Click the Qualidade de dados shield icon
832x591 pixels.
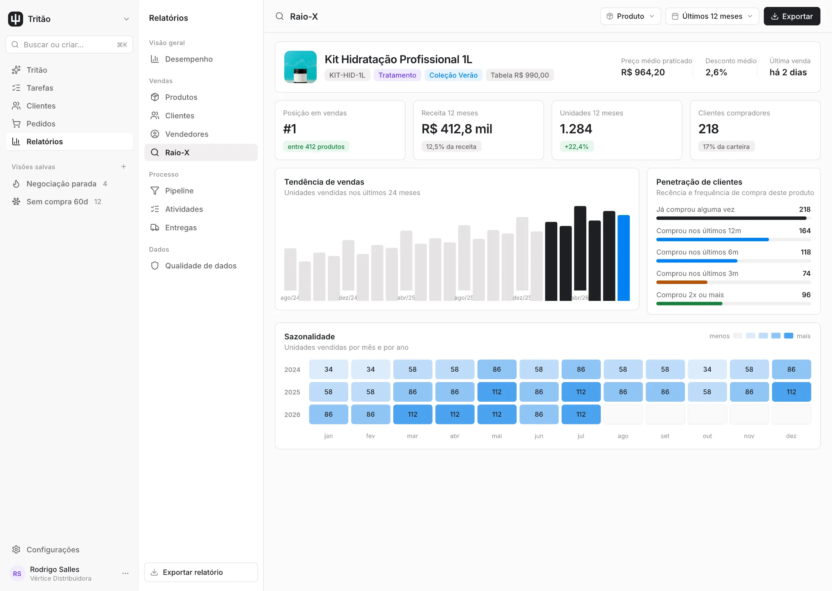click(x=155, y=265)
